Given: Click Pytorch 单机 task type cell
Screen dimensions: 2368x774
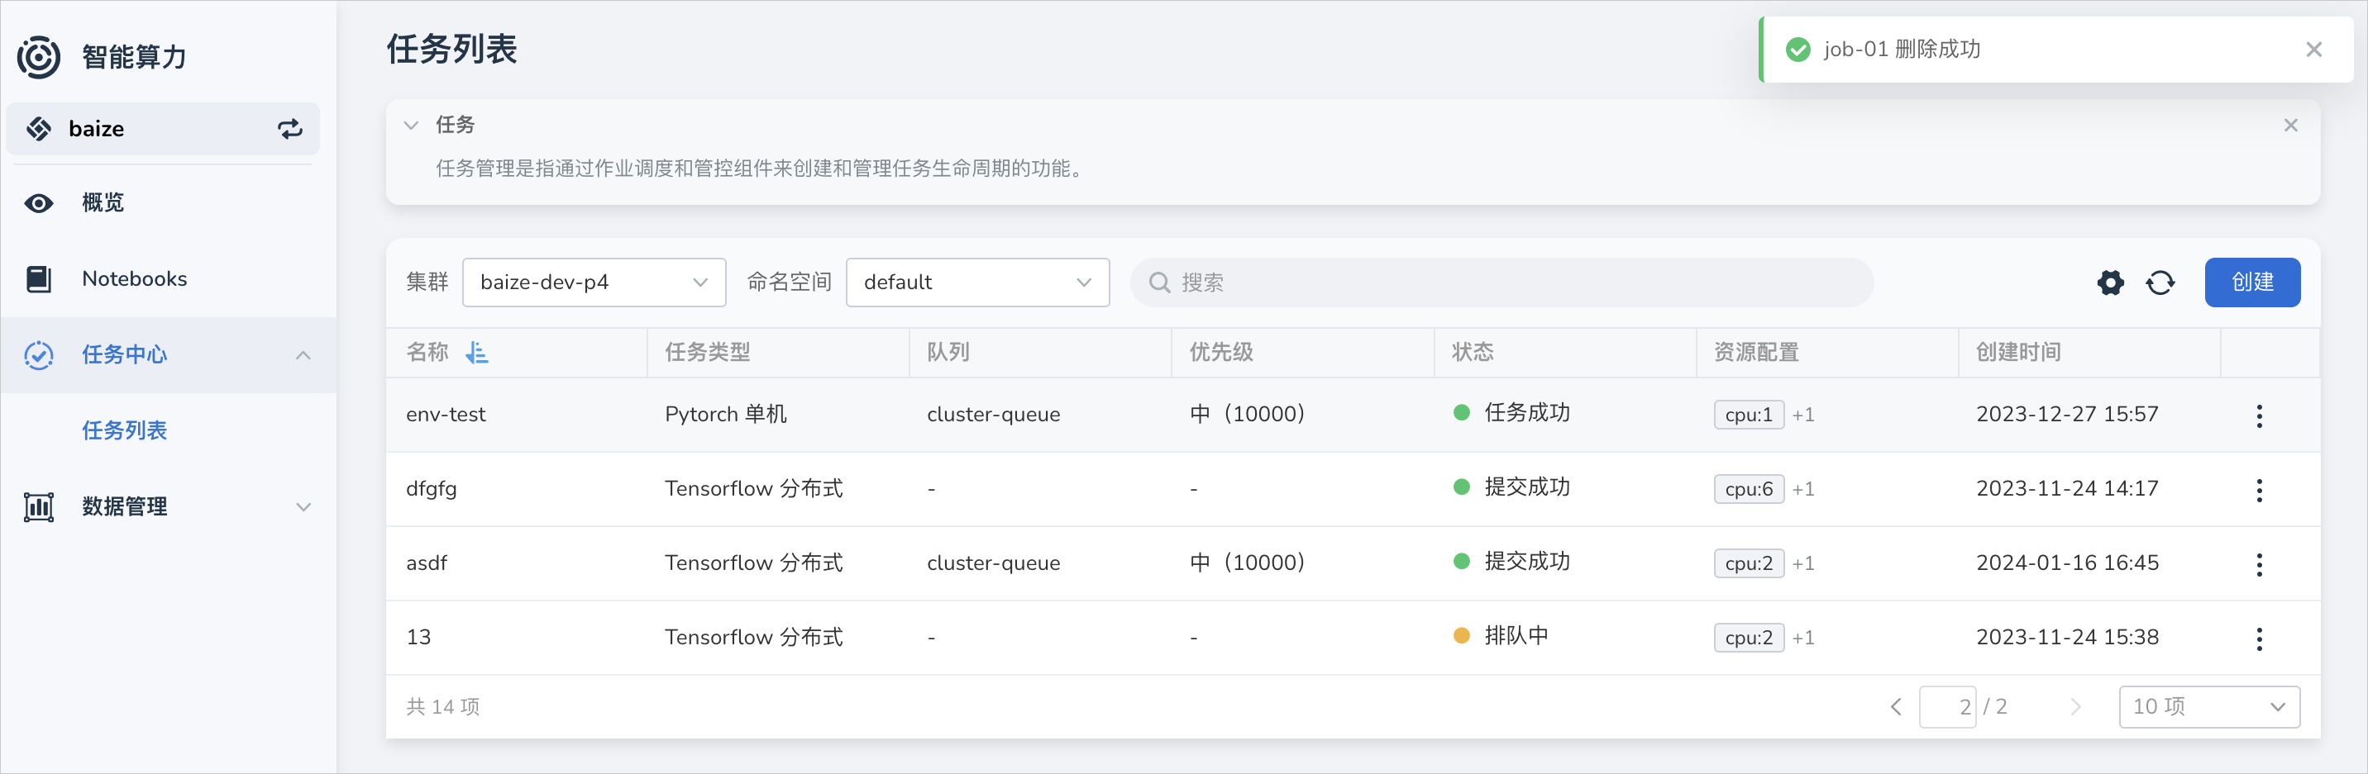Looking at the screenshot, I should 725,415.
